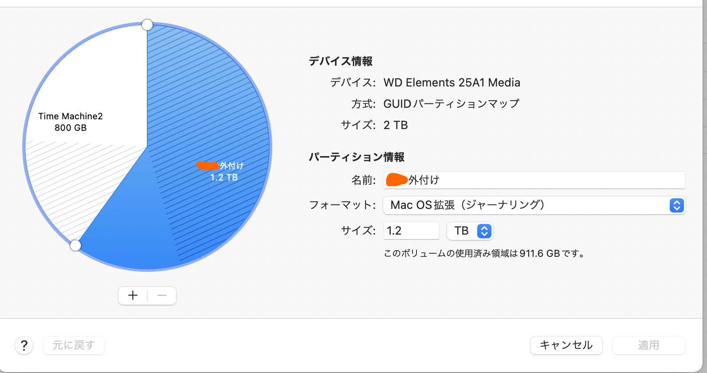Click the WD Elements 25A1 Media device name
The height and width of the screenshot is (373, 707).
452,82
